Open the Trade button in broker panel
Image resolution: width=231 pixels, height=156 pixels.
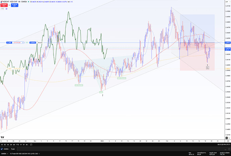tap(13, 149)
